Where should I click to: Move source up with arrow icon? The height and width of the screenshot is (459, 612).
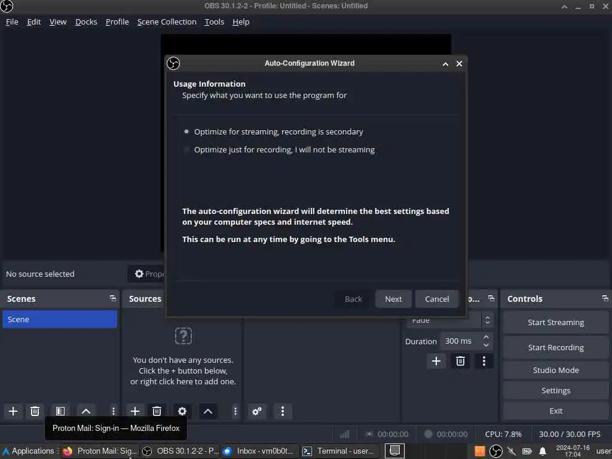tap(208, 411)
